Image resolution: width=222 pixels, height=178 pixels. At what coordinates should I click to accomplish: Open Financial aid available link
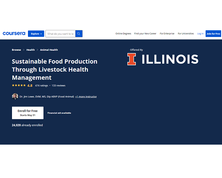(59, 113)
